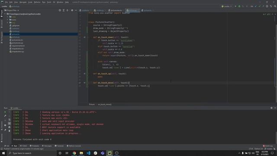Open the Problems tool window tab
Viewport: 277px width, 156px height.
[x=35, y=146]
